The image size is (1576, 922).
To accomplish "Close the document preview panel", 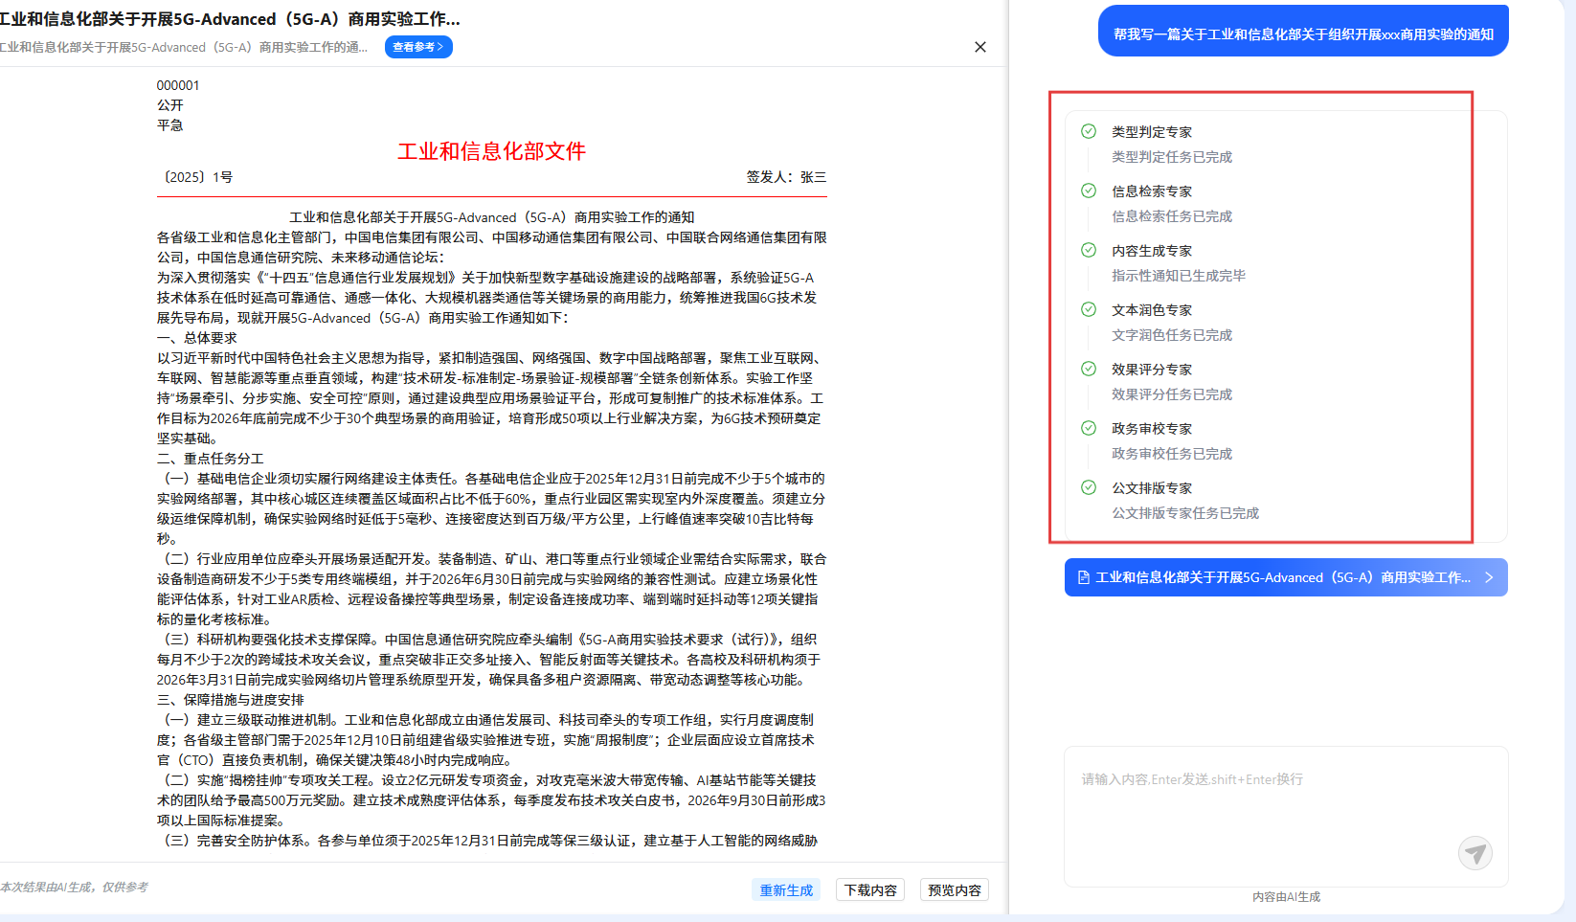I will pos(979,47).
